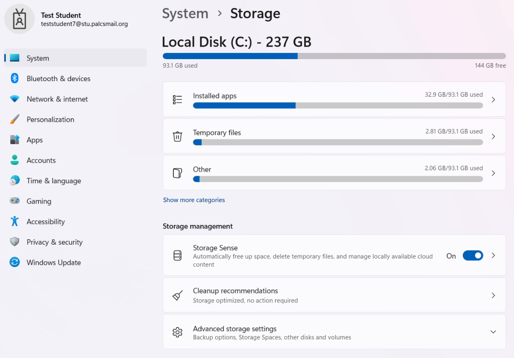Open Installed apps details via chevron
Screen dimensions: 514x358
pyautogui.click(x=493, y=99)
